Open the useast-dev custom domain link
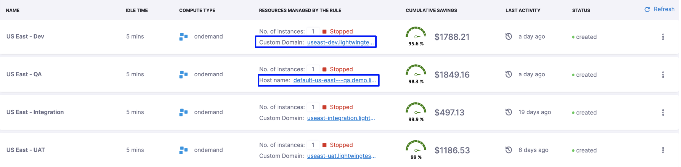Image resolution: width=681 pixels, height=167 pixels. pos(340,42)
